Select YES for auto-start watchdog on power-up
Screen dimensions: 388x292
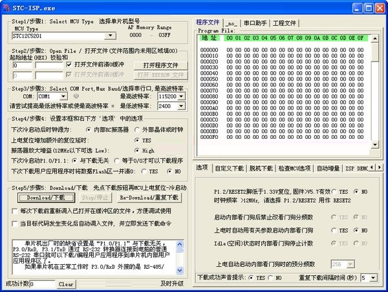pyautogui.click(x=334, y=231)
